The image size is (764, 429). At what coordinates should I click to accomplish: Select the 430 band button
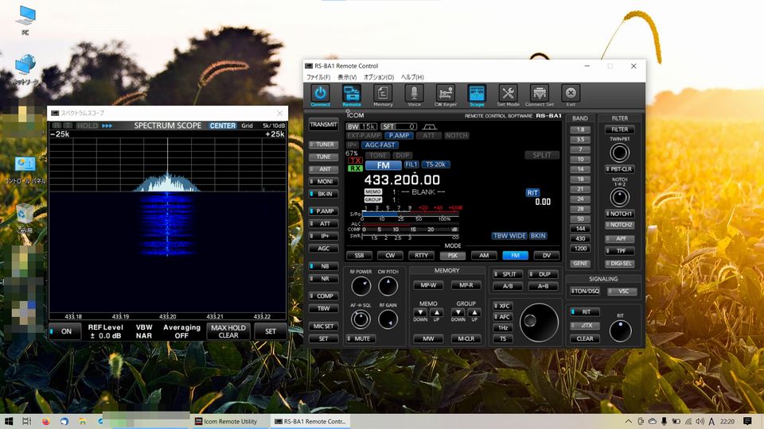[580, 238]
